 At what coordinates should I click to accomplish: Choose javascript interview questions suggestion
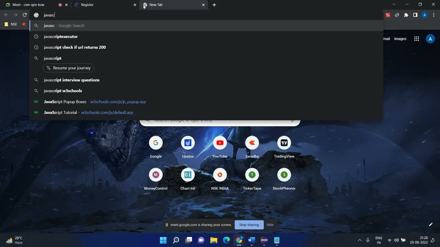(206, 80)
